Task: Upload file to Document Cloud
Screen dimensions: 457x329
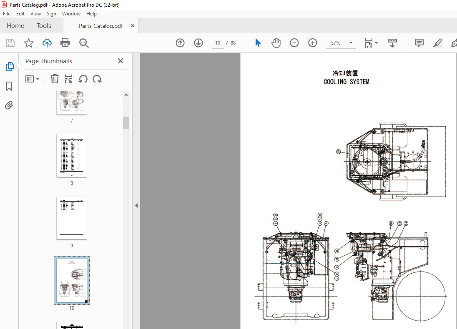Action: coord(47,43)
